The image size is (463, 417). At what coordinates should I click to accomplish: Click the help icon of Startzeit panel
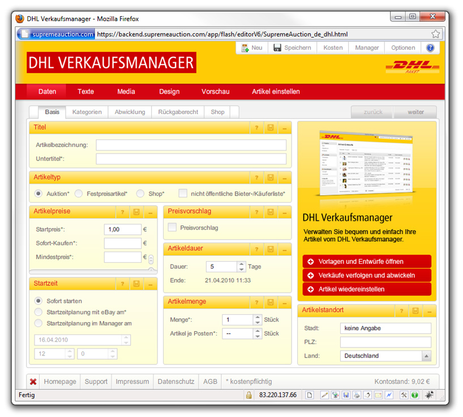122,284
